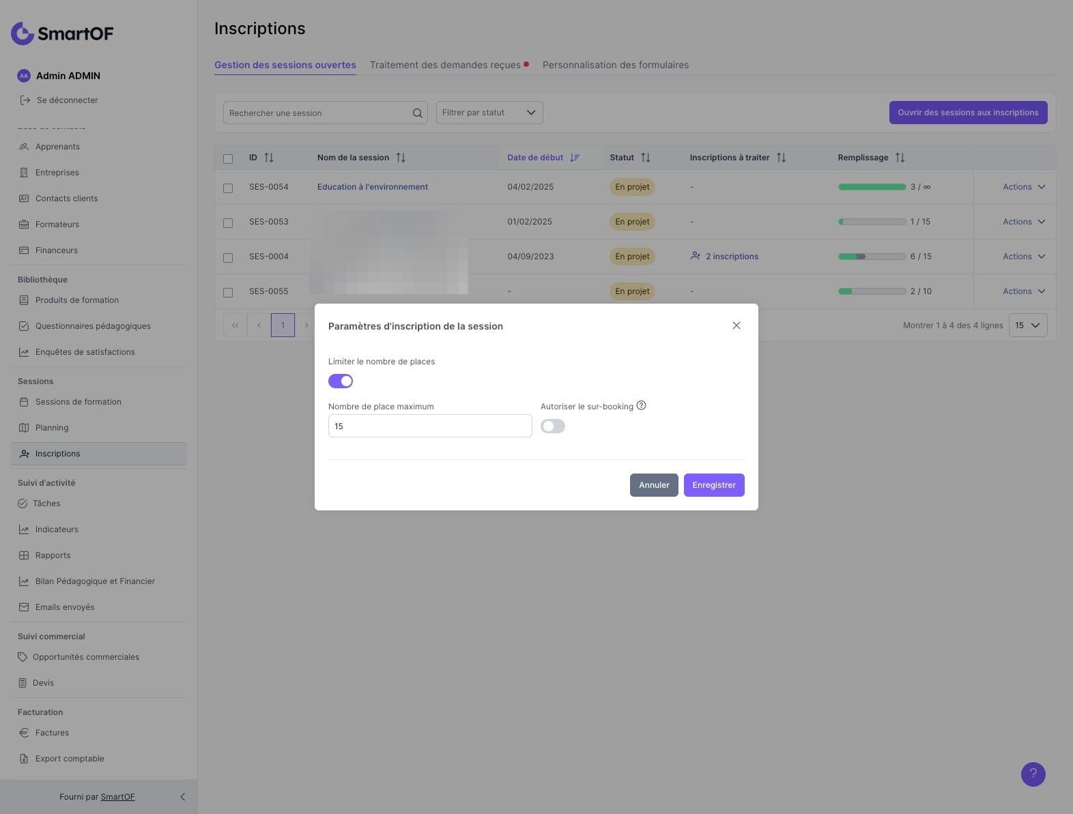
Task: Collapse the sidebar with chevron icon
Action: click(182, 797)
